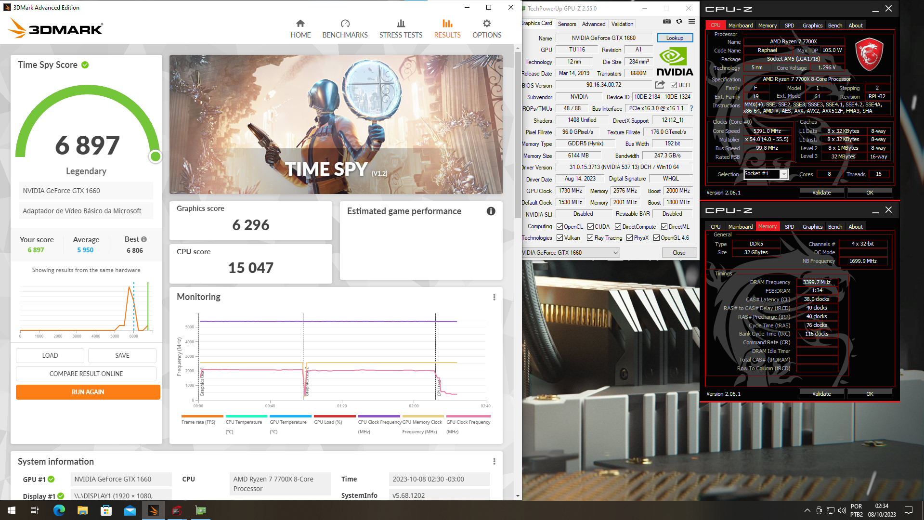Click RUN AGAIN in 3DMark
924x520 pixels.
(88, 392)
